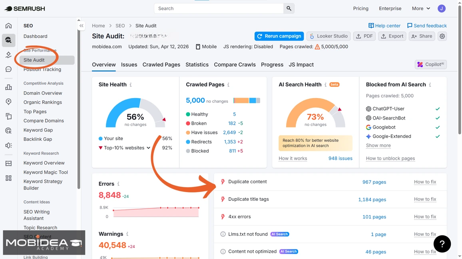
Task: Open the chat bubble tool in the sidebar
Action: coord(8,69)
